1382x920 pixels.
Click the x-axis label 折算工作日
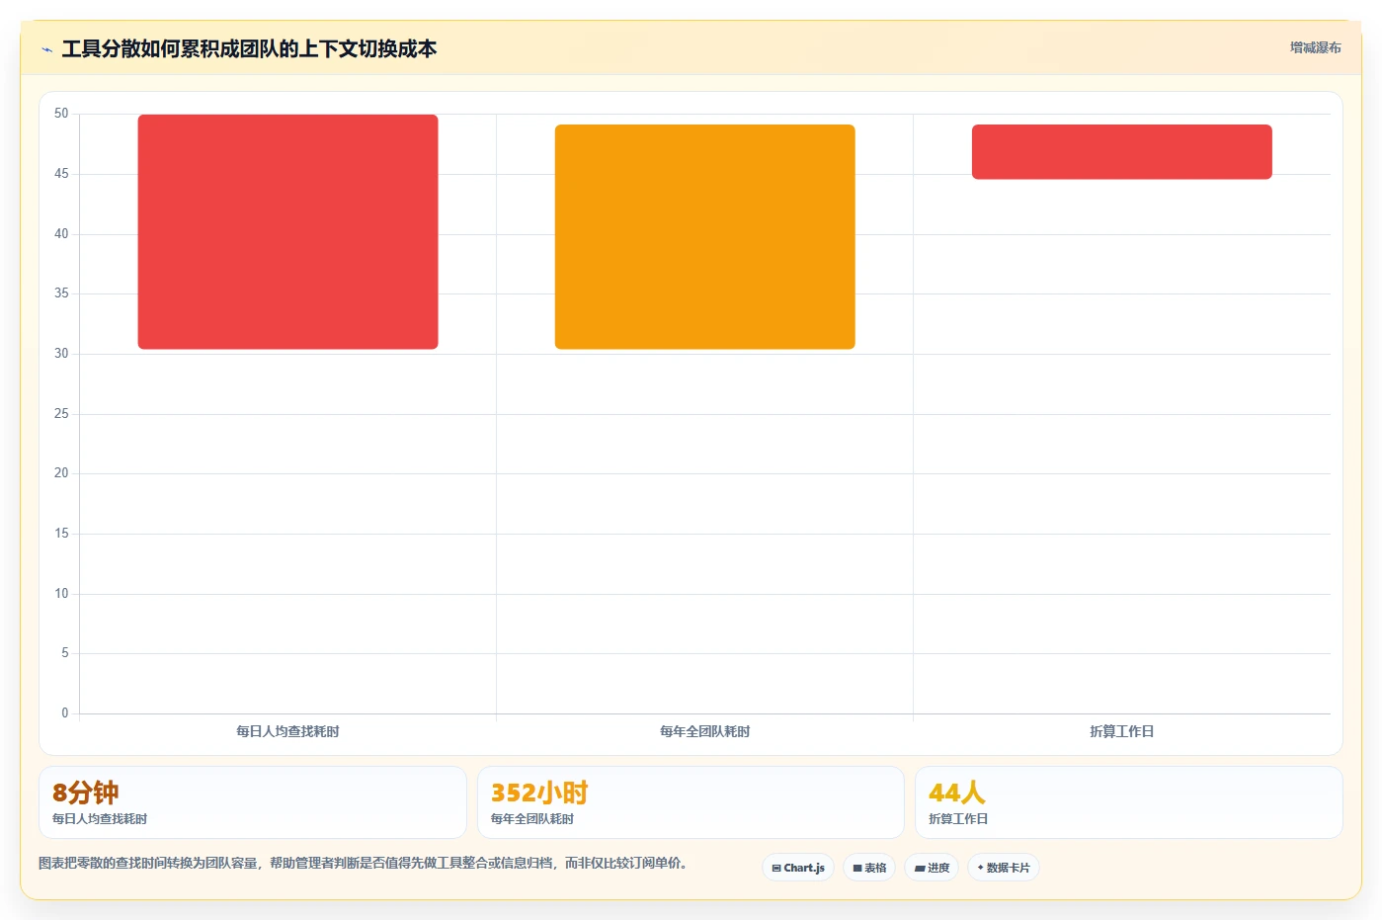click(1121, 731)
